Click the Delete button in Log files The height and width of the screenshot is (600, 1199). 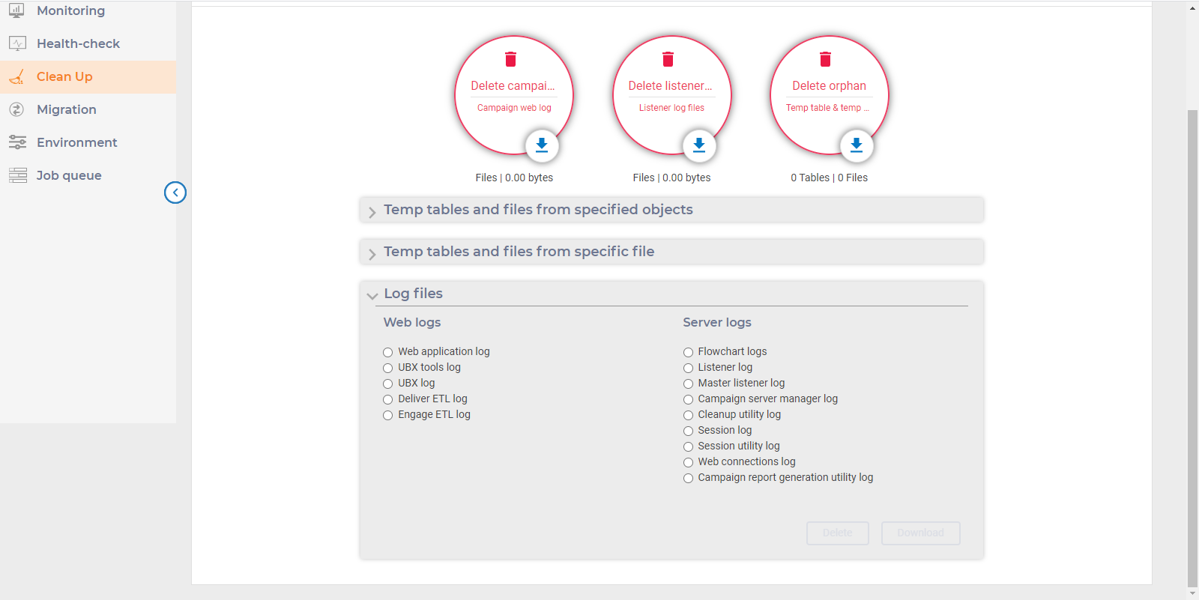pos(837,533)
